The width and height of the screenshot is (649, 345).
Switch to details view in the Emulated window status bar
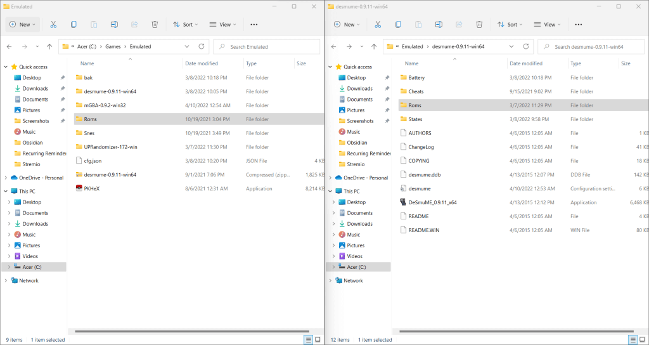tap(308, 340)
